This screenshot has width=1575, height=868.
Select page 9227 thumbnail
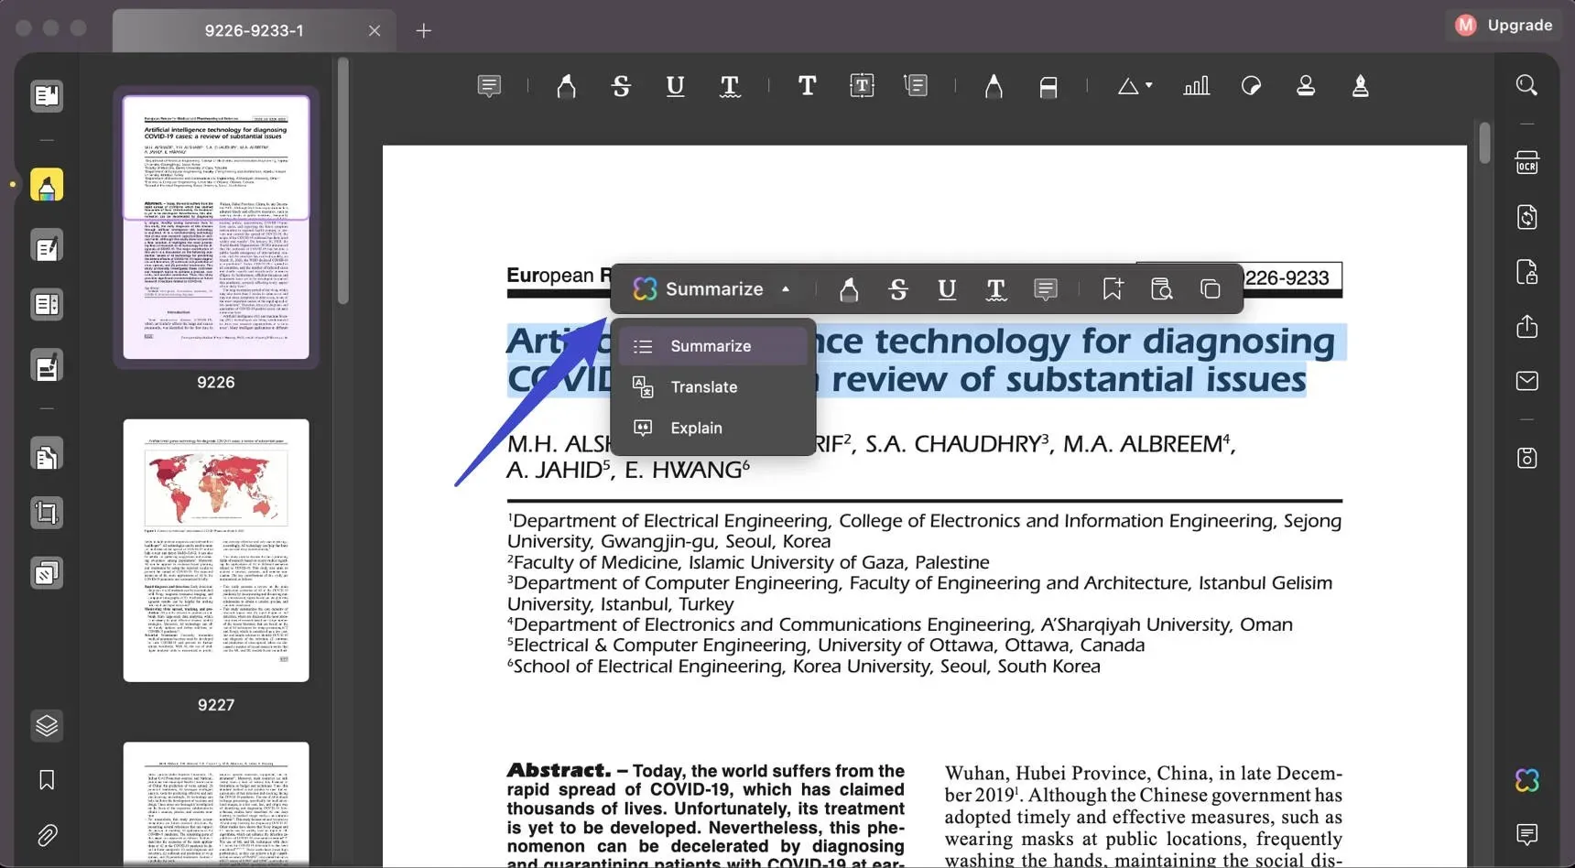tap(216, 550)
